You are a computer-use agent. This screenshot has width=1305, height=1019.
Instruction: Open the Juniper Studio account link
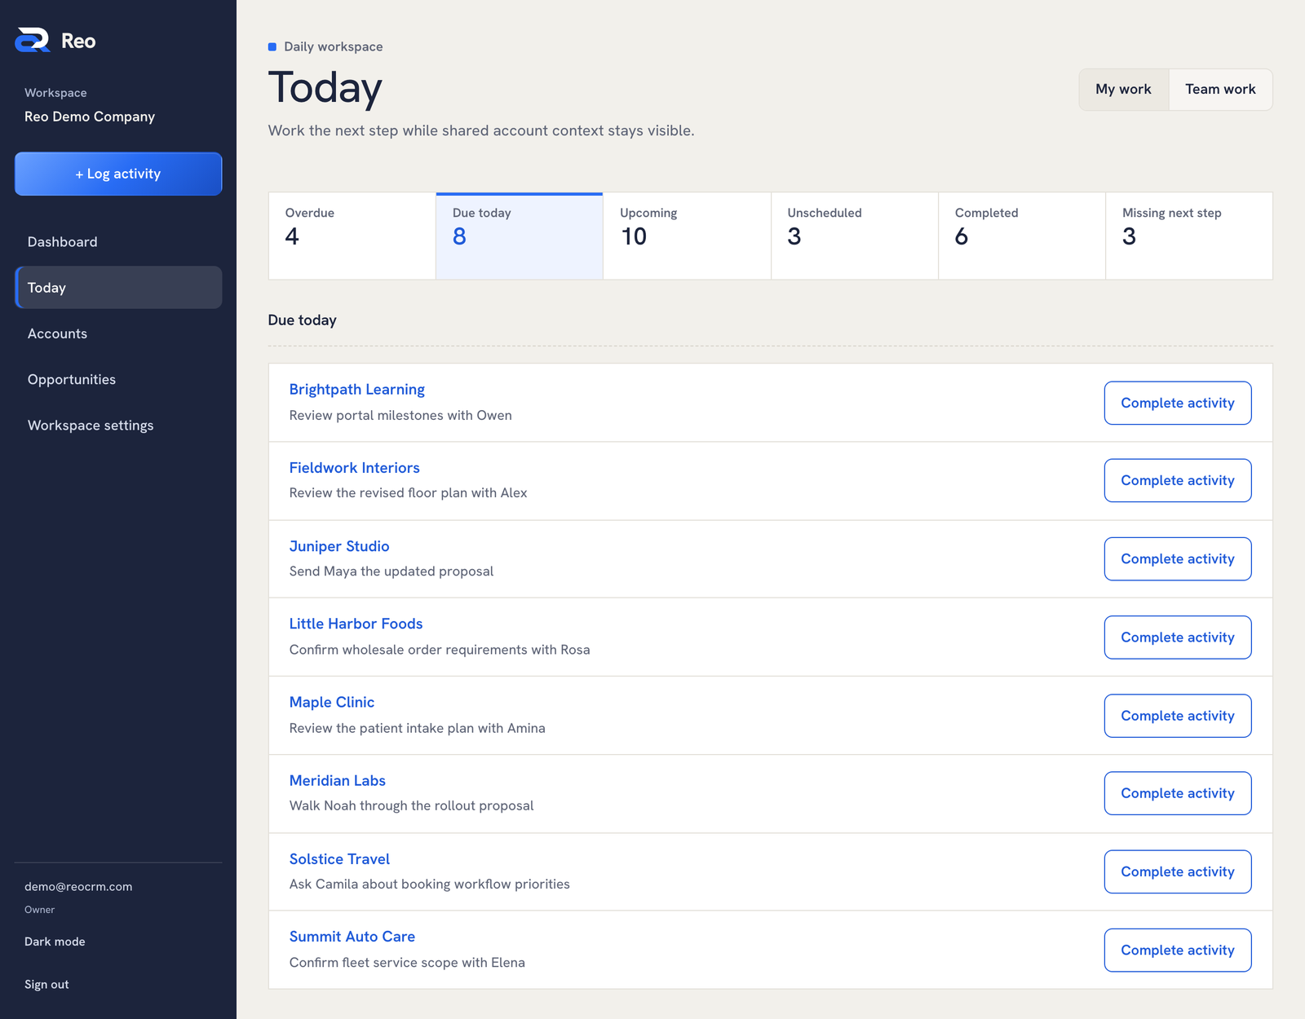point(339,546)
